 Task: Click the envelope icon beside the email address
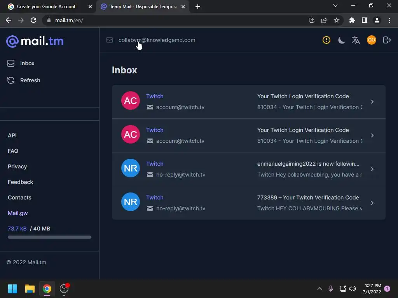click(x=110, y=40)
